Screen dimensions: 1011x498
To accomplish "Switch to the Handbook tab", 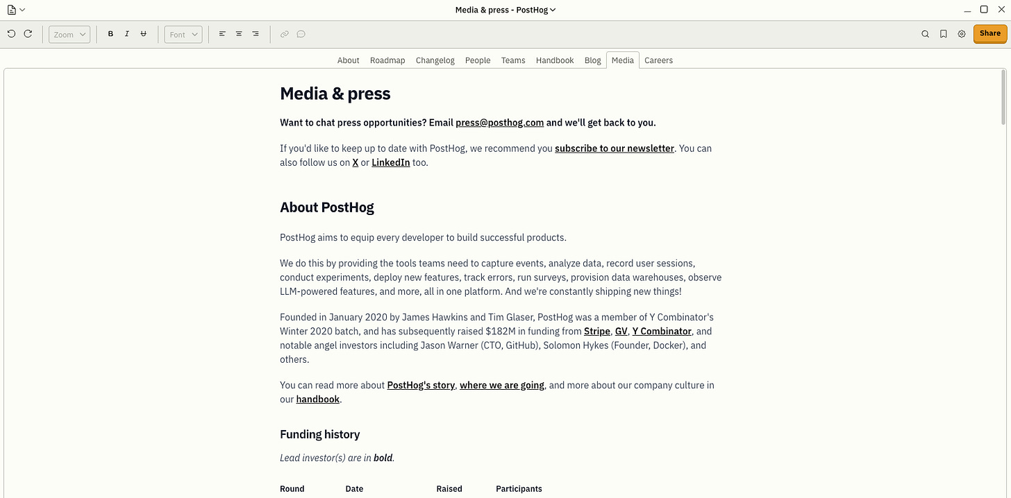I will point(555,60).
